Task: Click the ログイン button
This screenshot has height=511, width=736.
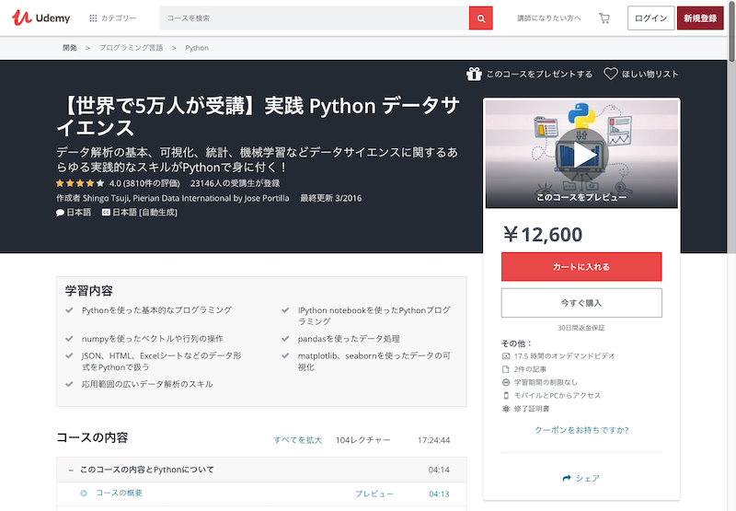Action: pyautogui.click(x=650, y=17)
